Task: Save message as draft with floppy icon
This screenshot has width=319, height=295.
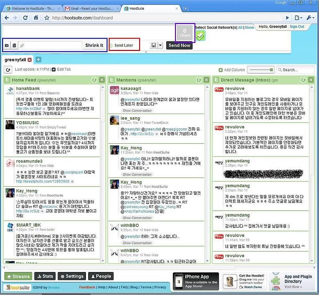Action: [154, 45]
